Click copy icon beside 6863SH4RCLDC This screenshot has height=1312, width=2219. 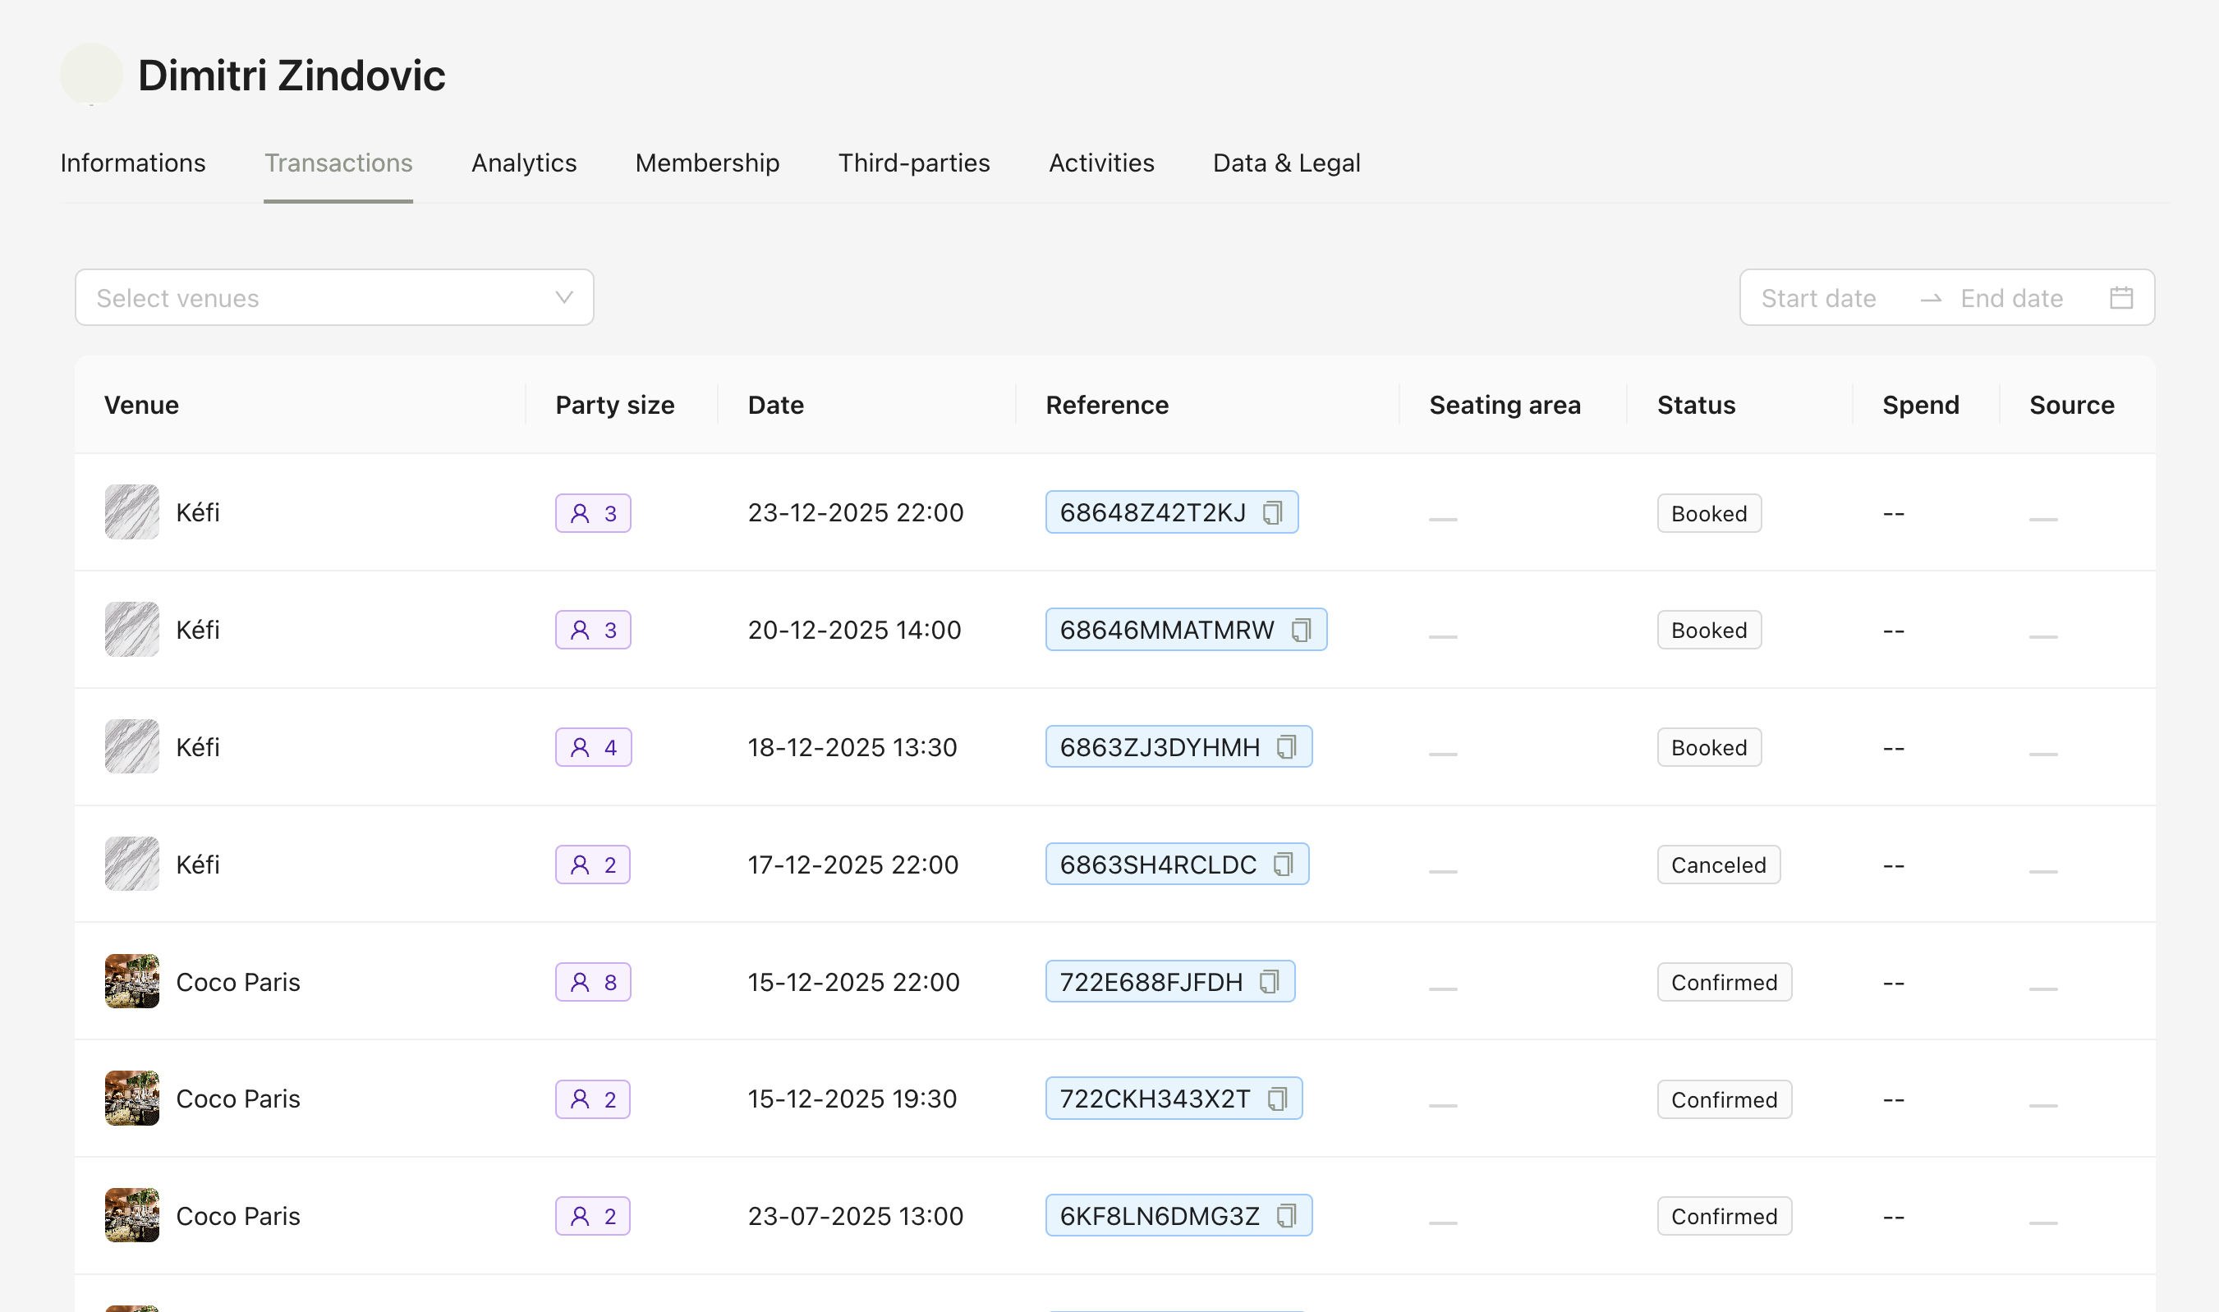(1283, 865)
